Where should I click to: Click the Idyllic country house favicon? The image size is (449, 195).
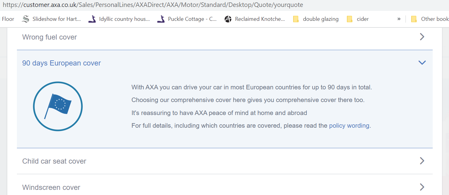pyautogui.click(x=92, y=19)
